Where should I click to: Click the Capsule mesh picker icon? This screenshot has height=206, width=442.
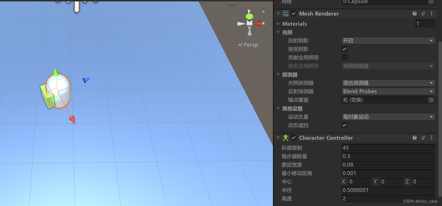click(x=431, y=2)
